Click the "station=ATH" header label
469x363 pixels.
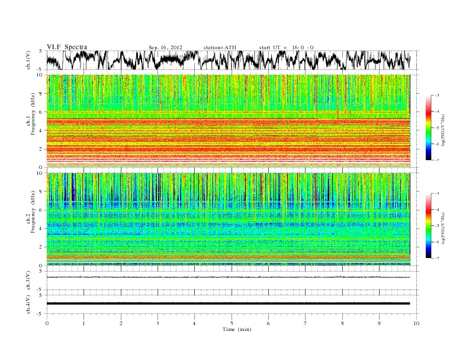pos(220,47)
